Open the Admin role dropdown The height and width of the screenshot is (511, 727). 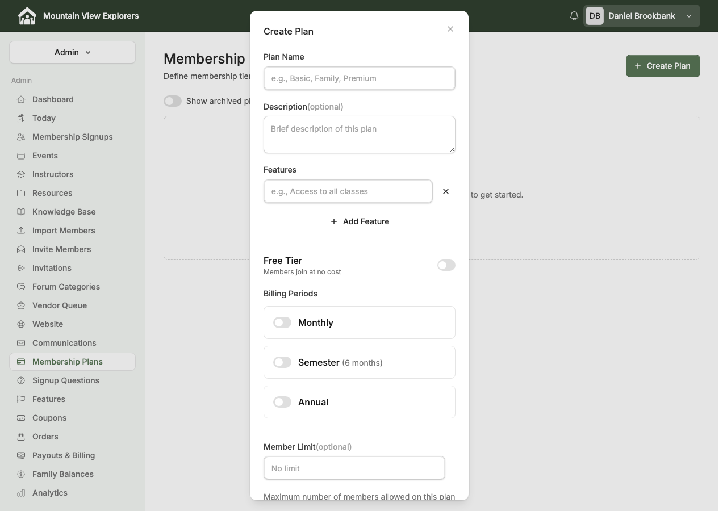pos(72,52)
